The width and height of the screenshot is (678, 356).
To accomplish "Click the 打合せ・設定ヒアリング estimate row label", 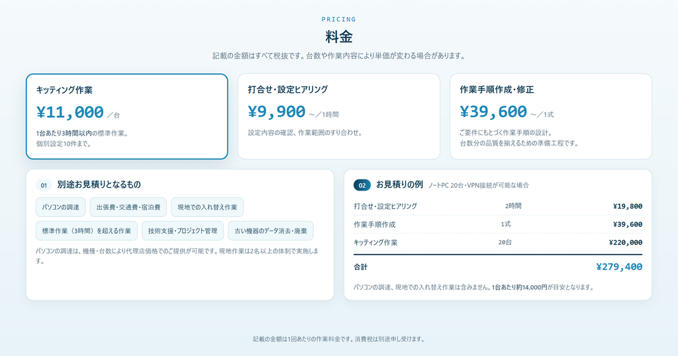I will 385,206.
